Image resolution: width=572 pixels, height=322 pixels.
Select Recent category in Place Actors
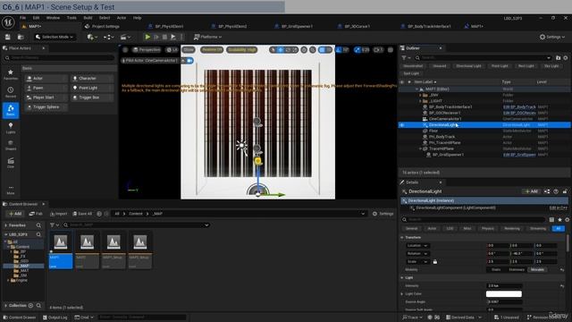tap(11, 92)
